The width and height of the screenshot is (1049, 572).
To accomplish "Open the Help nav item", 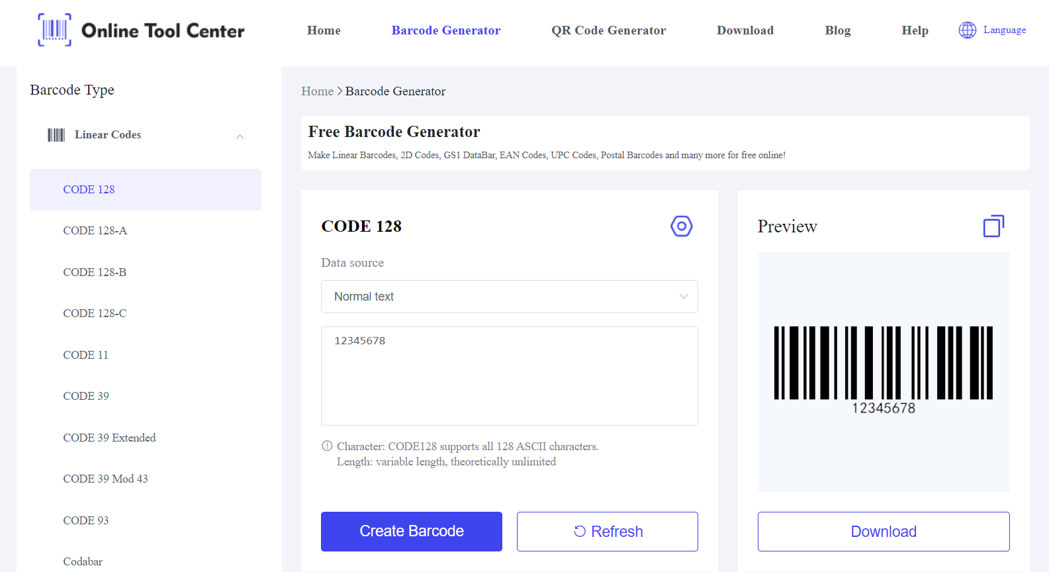I will (915, 30).
